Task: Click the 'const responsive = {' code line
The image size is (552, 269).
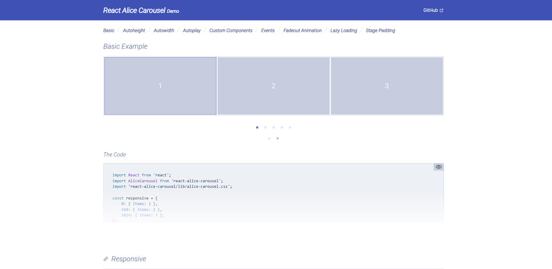Action: [135, 198]
